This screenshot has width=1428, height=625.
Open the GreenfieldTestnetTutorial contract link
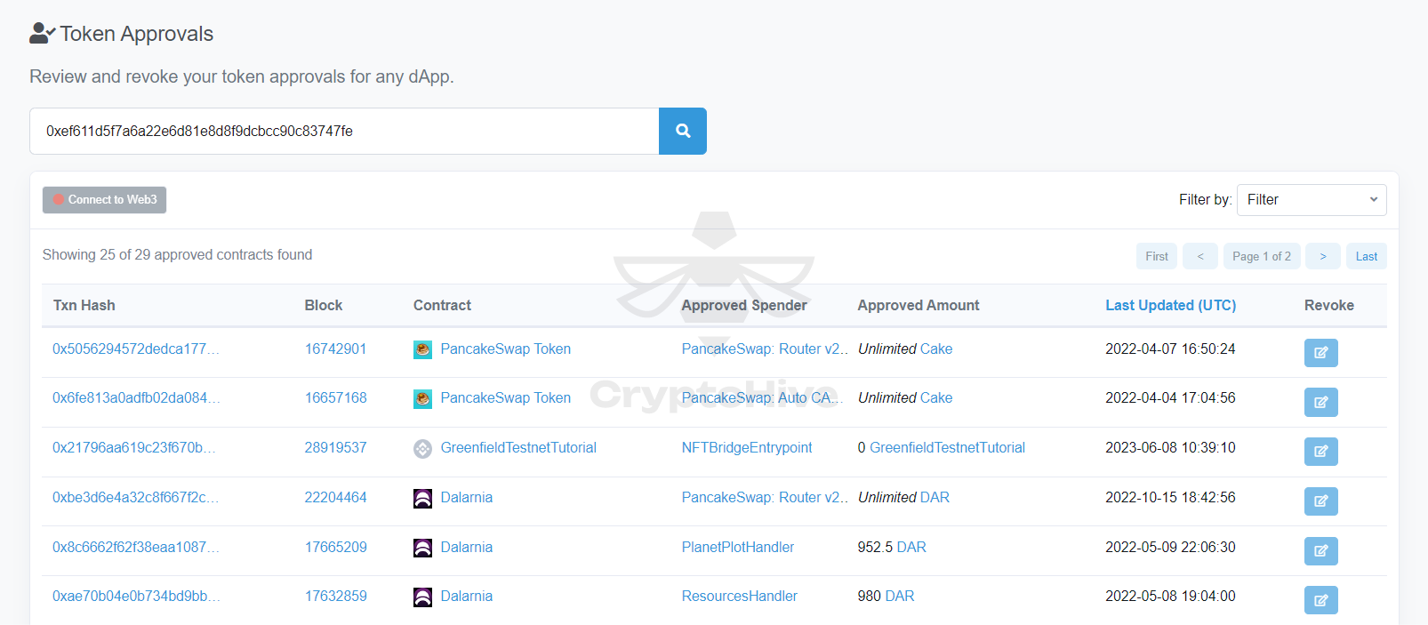[518, 447]
